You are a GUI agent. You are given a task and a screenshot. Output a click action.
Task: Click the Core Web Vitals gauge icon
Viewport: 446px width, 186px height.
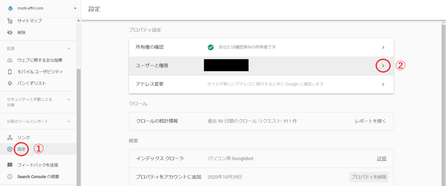tap(10, 60)
